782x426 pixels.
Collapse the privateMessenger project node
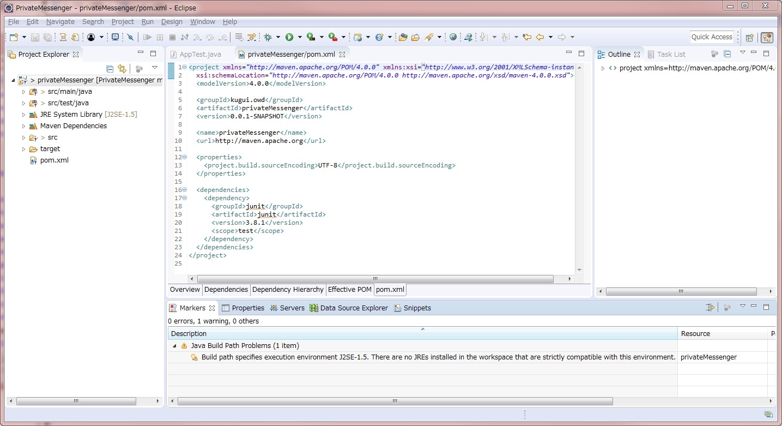(x=13, y=80)
